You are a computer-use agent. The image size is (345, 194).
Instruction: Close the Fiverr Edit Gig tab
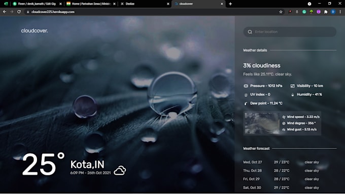tap(60, 4)
